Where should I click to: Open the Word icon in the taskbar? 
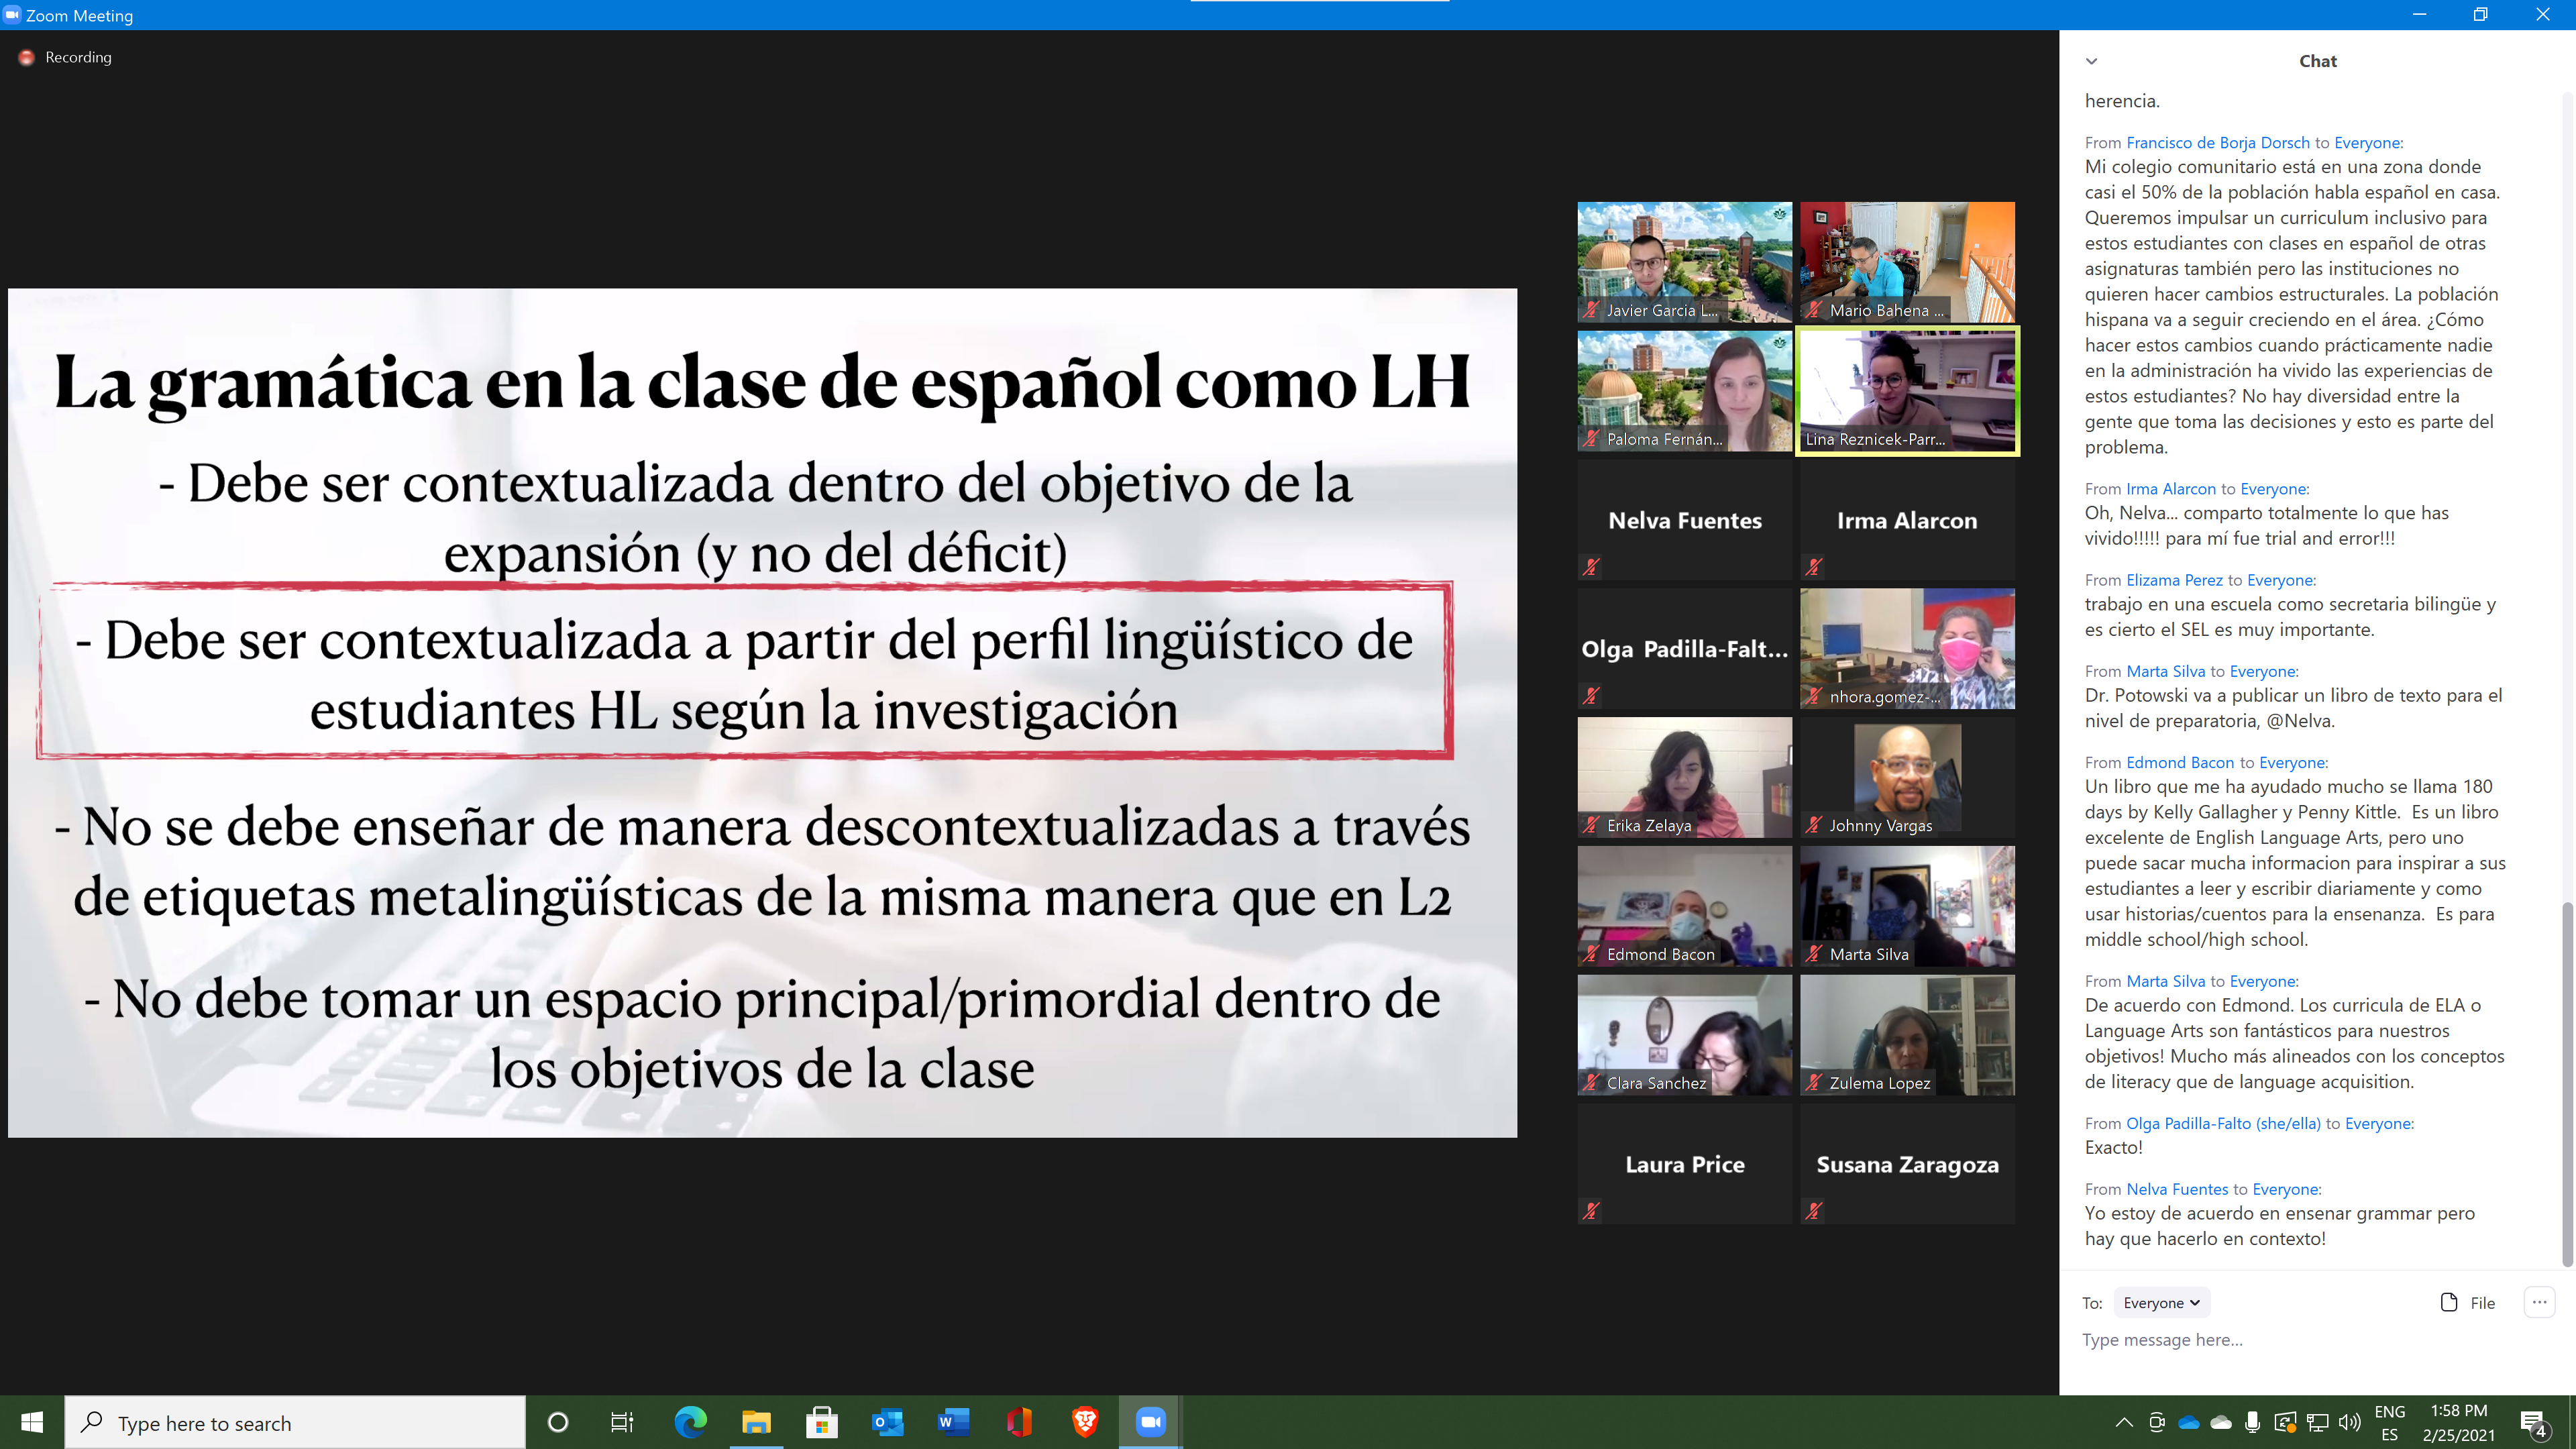953,1422
